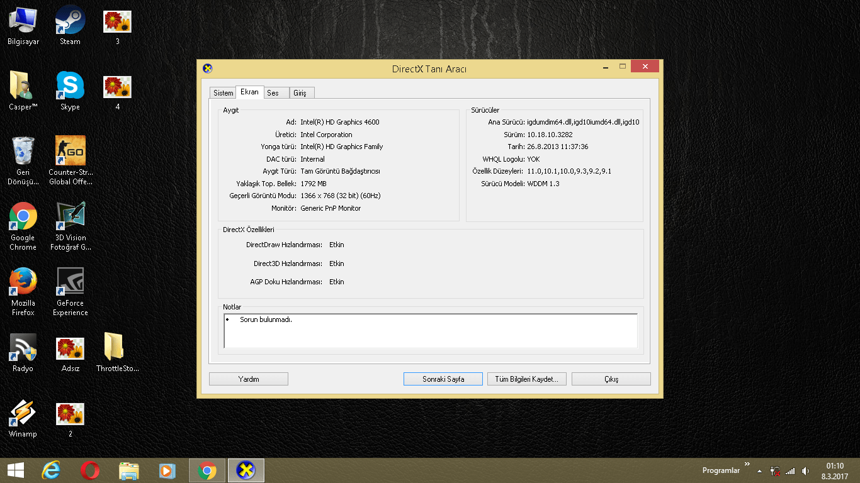Switch to the Sistem tab
The height and width of the screenshot is (483, 860).
pos(223,93)
